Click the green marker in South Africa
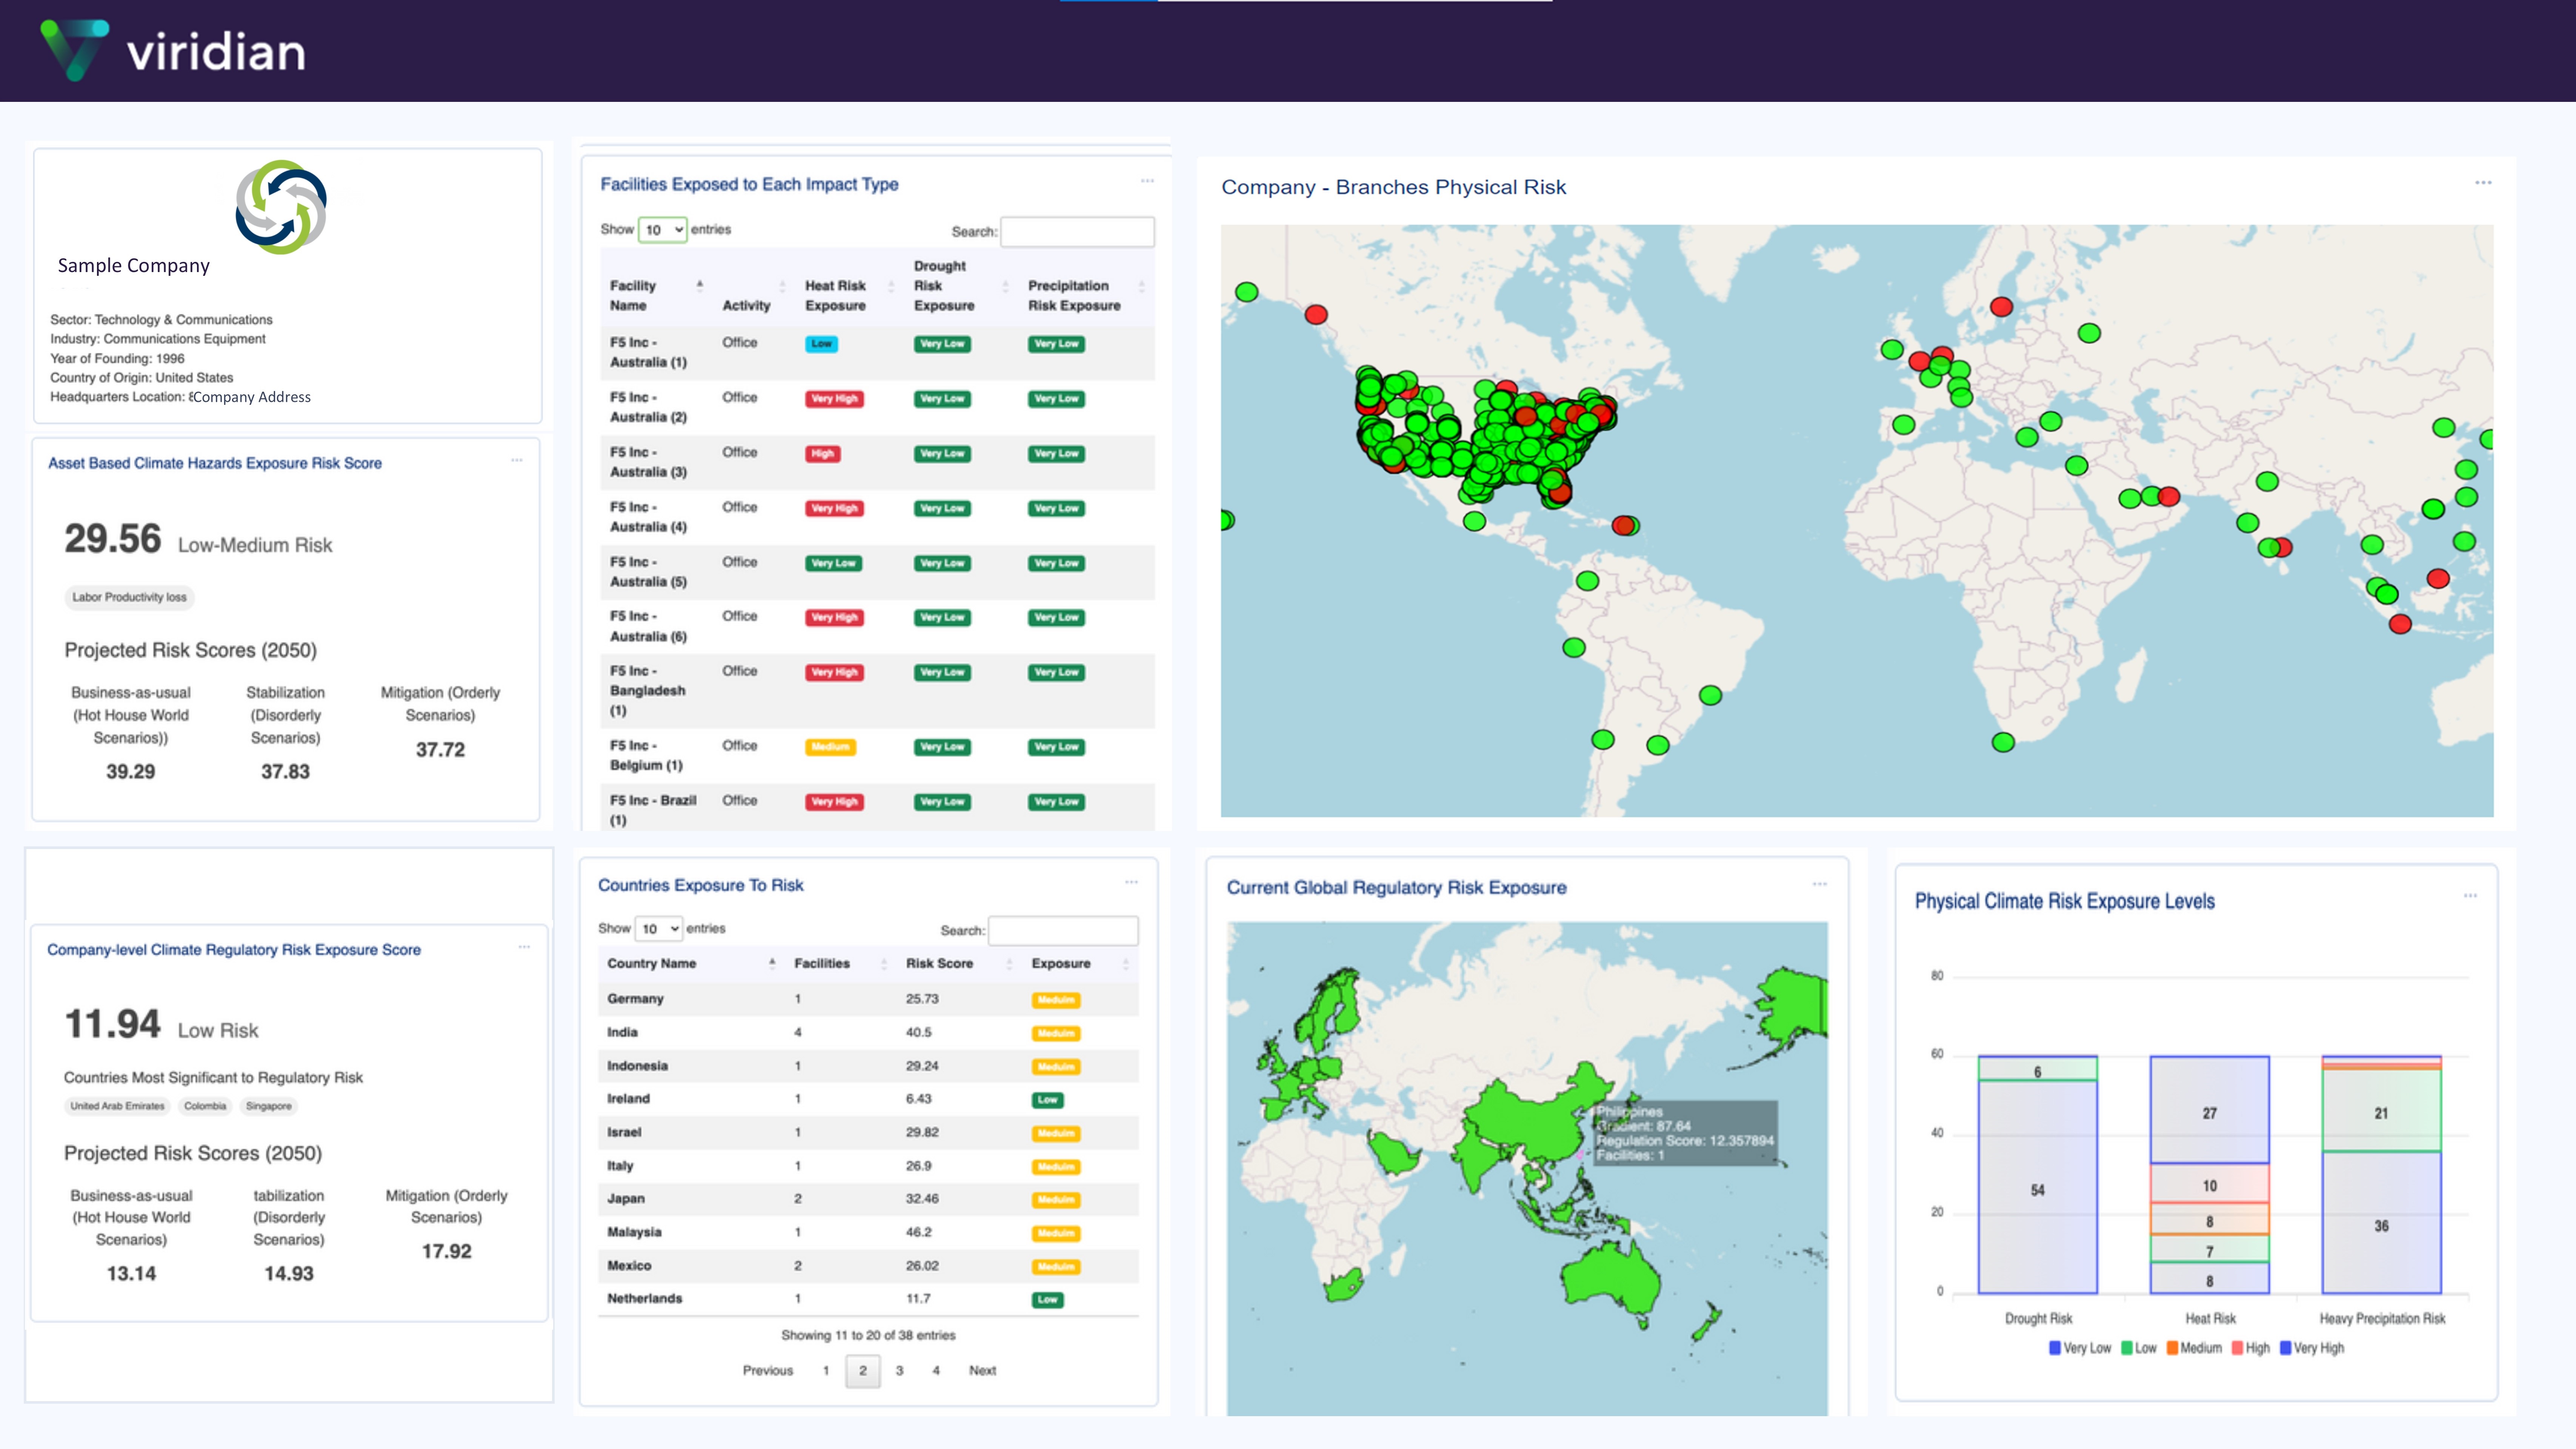This screenshot has height=1449, width=2576. [2003, 742]
